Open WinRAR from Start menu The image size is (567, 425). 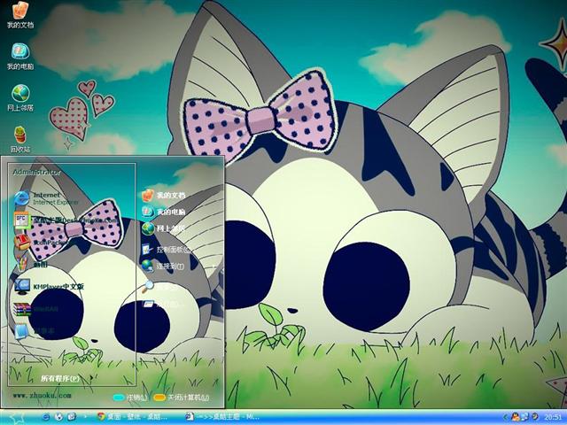pos(44,309)
